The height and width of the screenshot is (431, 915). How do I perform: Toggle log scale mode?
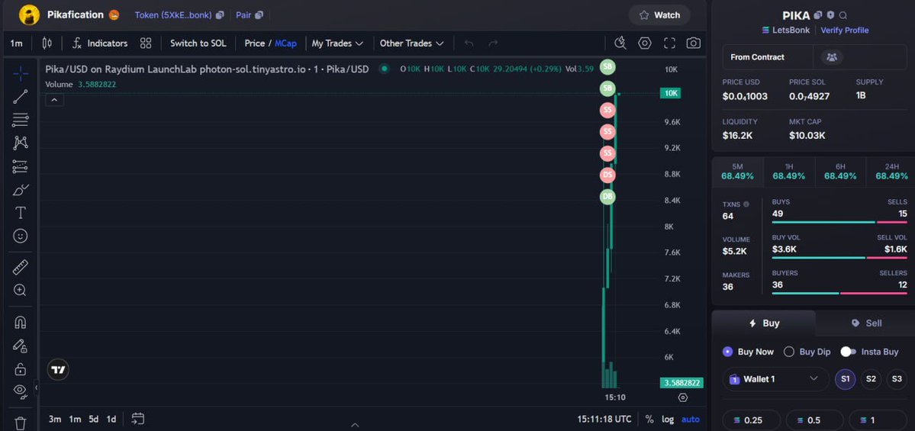[668, 419]
